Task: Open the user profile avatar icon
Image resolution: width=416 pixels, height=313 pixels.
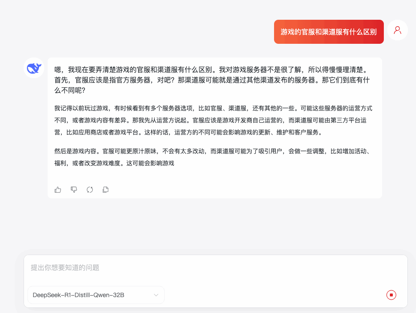Action: coord(398,30)
